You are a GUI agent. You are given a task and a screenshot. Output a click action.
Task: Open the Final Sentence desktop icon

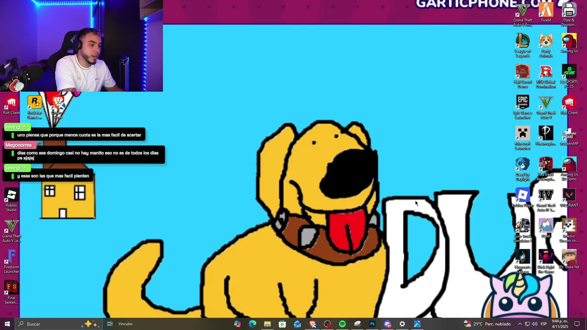(x=11, y=292)
